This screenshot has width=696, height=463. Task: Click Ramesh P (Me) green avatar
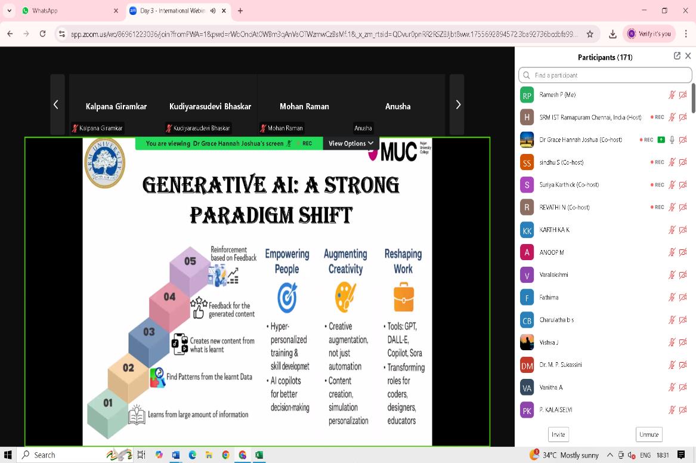pos(527,95)
